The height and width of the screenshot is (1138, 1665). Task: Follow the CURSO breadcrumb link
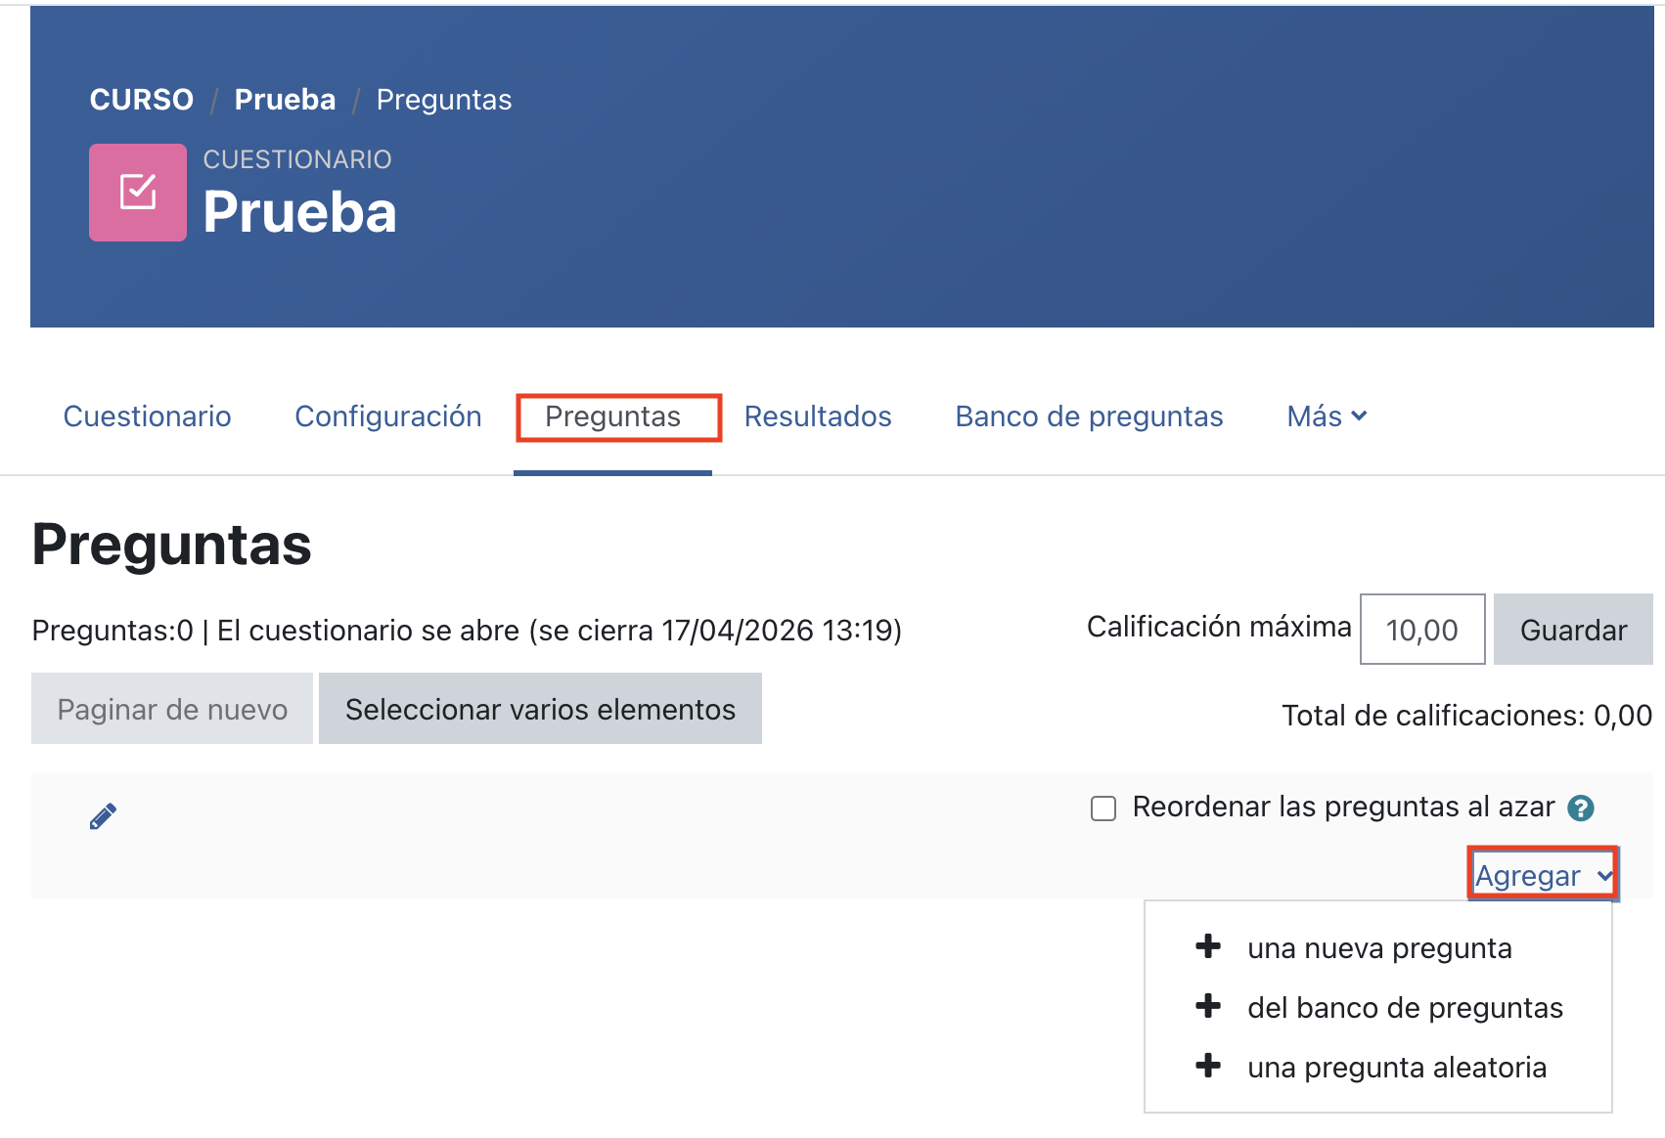[142, 100]
